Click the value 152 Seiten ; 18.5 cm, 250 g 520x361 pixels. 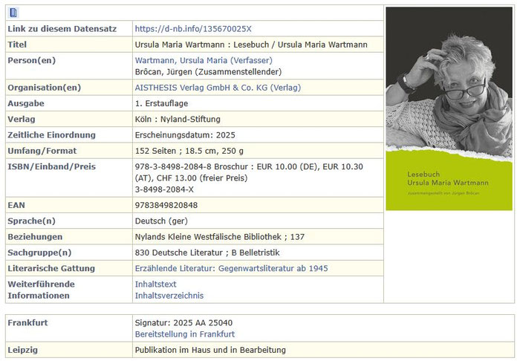(189, 151)
